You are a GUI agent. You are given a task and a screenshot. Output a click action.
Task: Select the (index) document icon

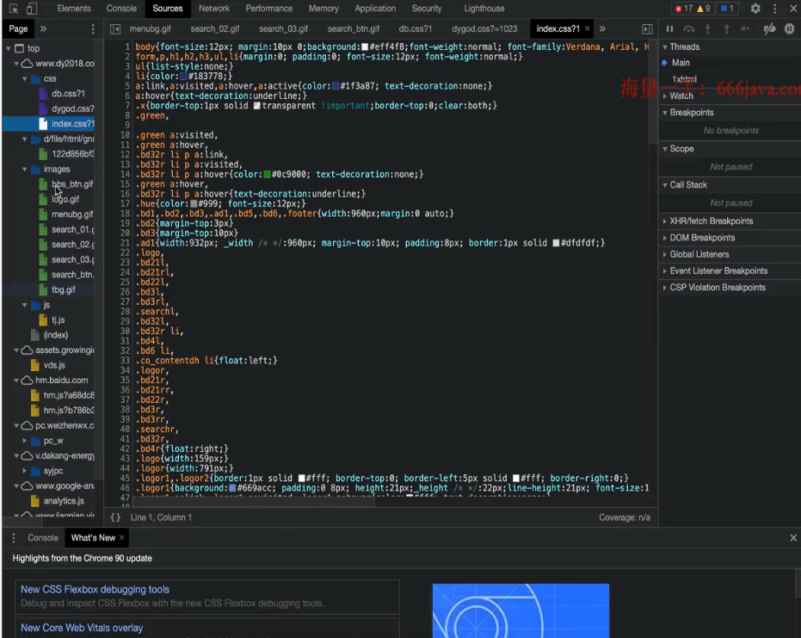(35, 336)
